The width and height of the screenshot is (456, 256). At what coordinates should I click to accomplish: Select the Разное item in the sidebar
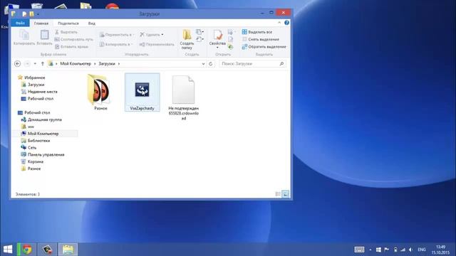(x=31, y=169)
